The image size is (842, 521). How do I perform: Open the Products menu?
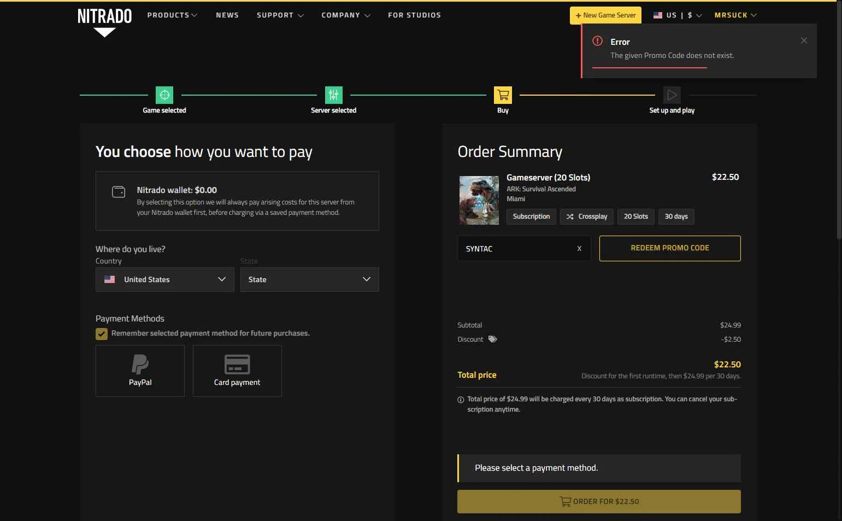[172, 15]
